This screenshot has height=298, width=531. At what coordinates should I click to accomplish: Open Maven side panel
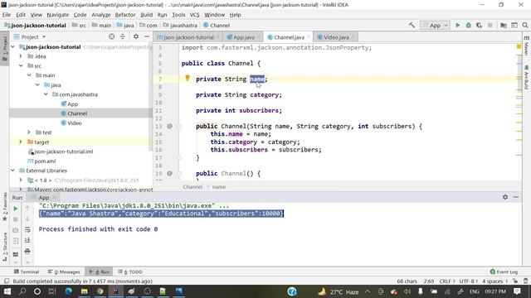point(526,45)
